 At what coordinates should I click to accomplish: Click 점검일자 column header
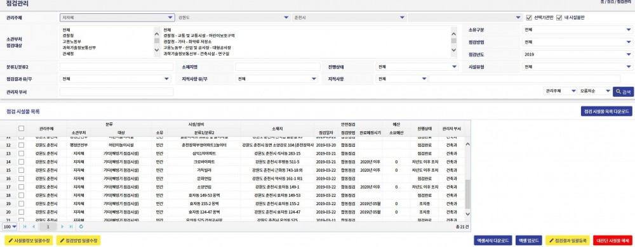pyautogui.click(x=325, y=133)
